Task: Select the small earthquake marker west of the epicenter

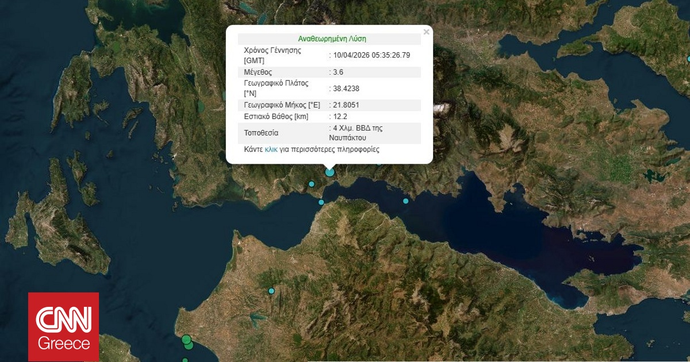Action: (x=312, y=184)
